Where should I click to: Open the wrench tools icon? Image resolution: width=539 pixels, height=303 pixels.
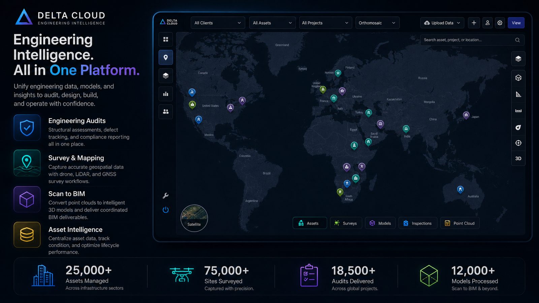[165, 196]
